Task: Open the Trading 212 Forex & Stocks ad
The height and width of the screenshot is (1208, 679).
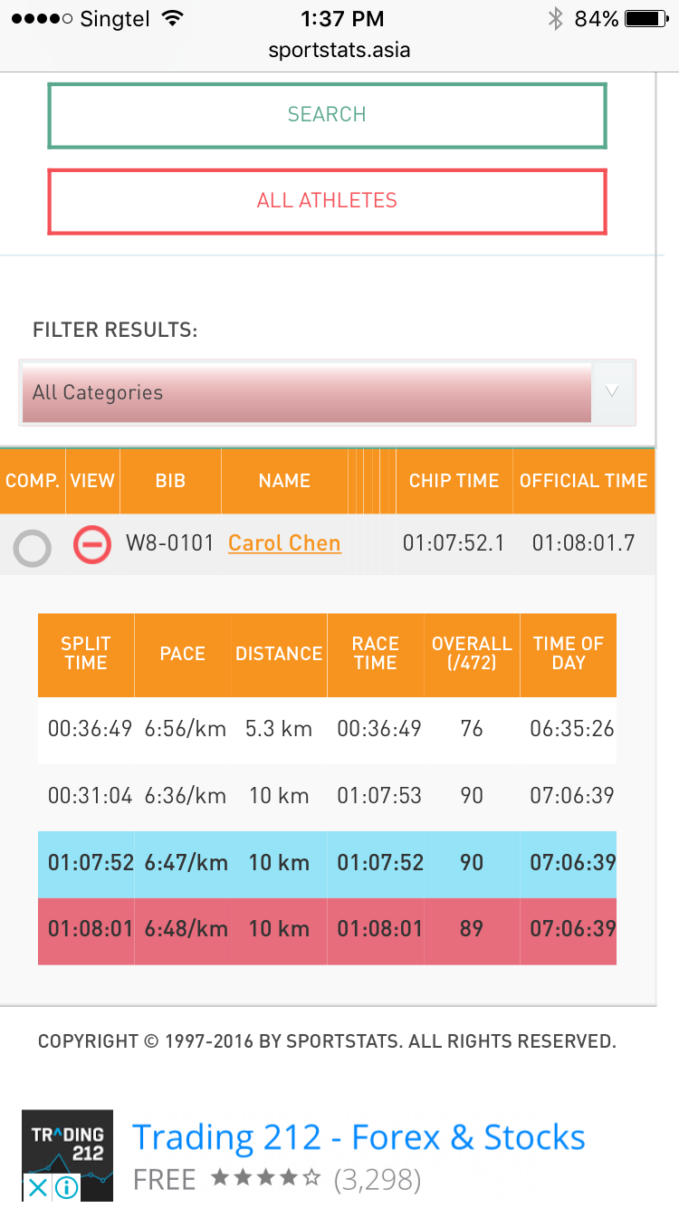Action: point(359,1137)
